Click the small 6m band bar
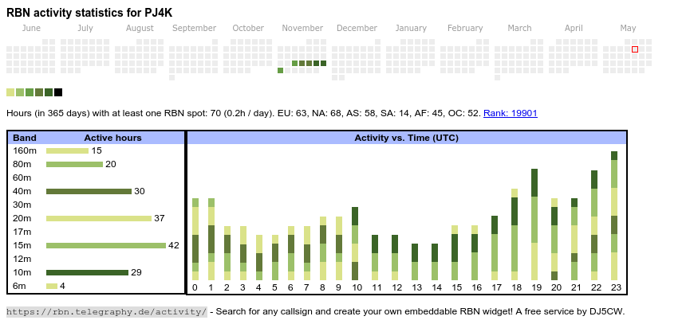This screenshot has height=324, width=694. pyautogui.click(x=51, y=286)
